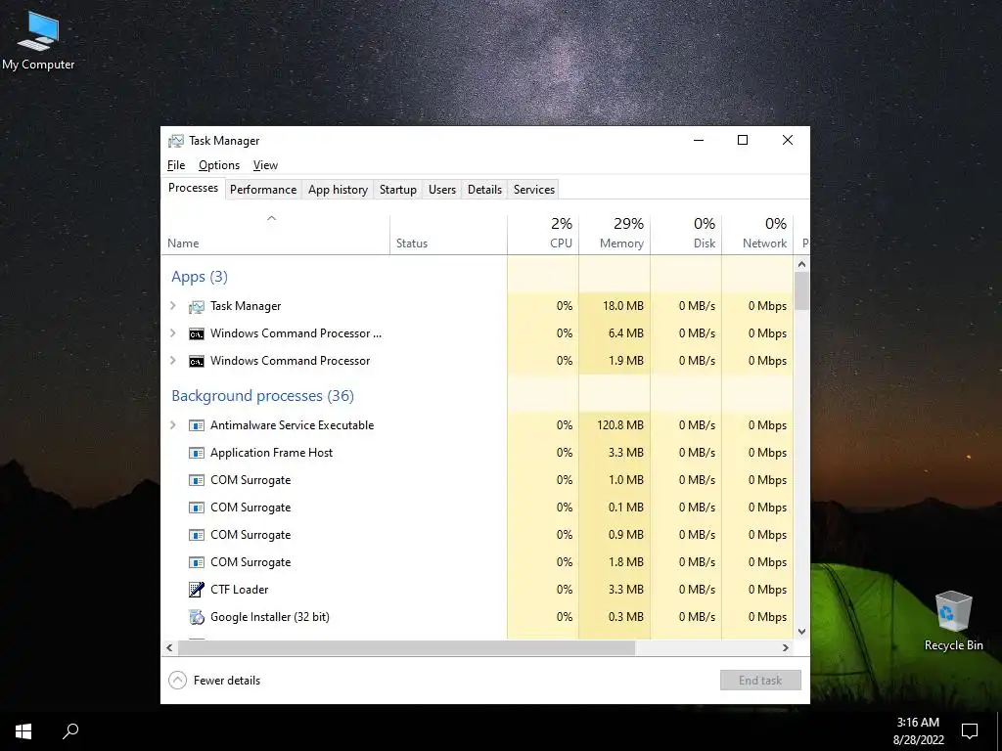Select the Application Frame Host row name
The width and height of the screenshot is (1002, 751).
click(272, 453)
